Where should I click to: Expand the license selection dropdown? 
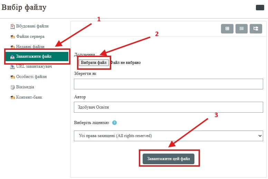click(168, 136)
